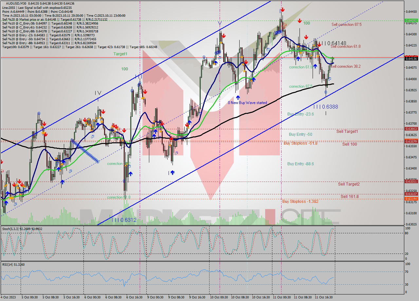The height and width of the screenshot is (301, 419).
Task: Click the 0.63400 price axis label
Action: 411,168
